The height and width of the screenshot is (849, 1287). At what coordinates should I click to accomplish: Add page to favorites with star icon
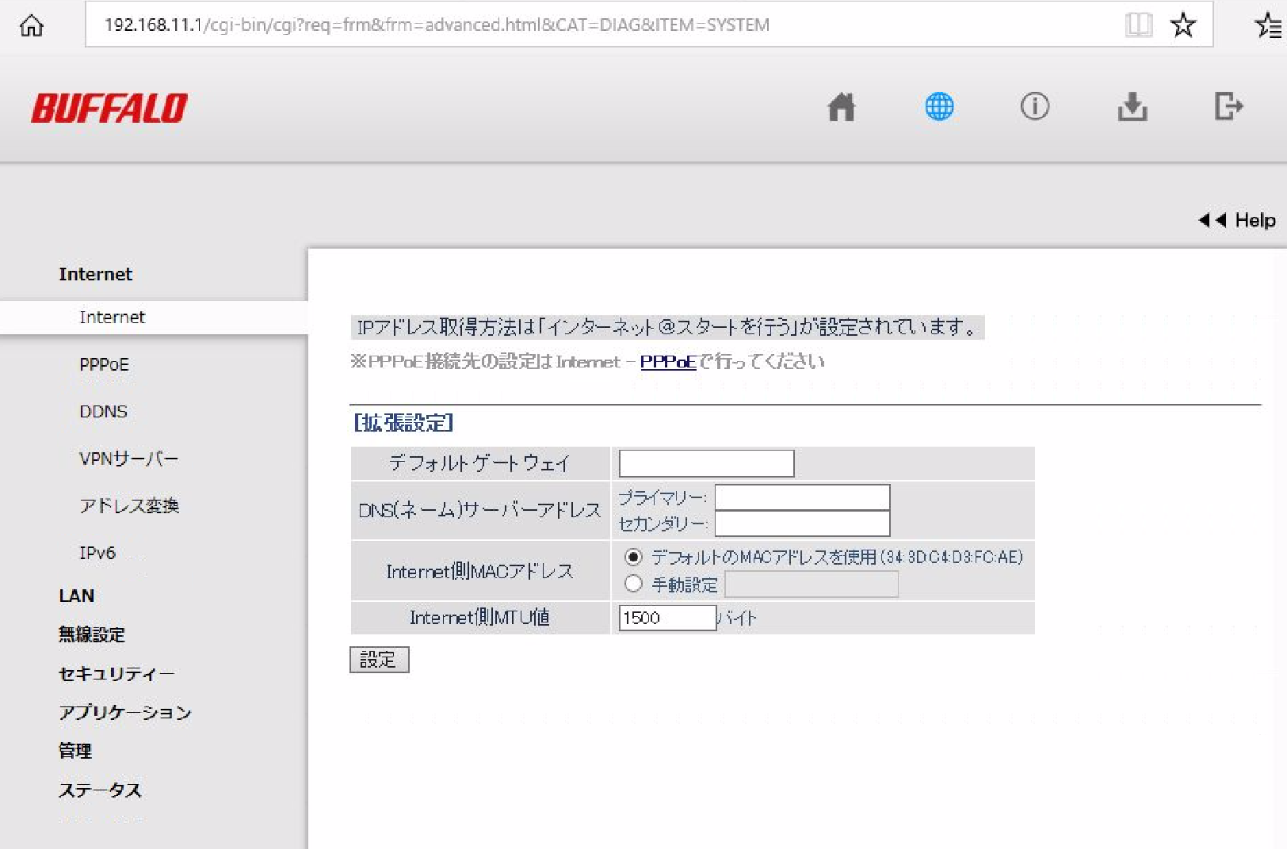point(1182,25)
